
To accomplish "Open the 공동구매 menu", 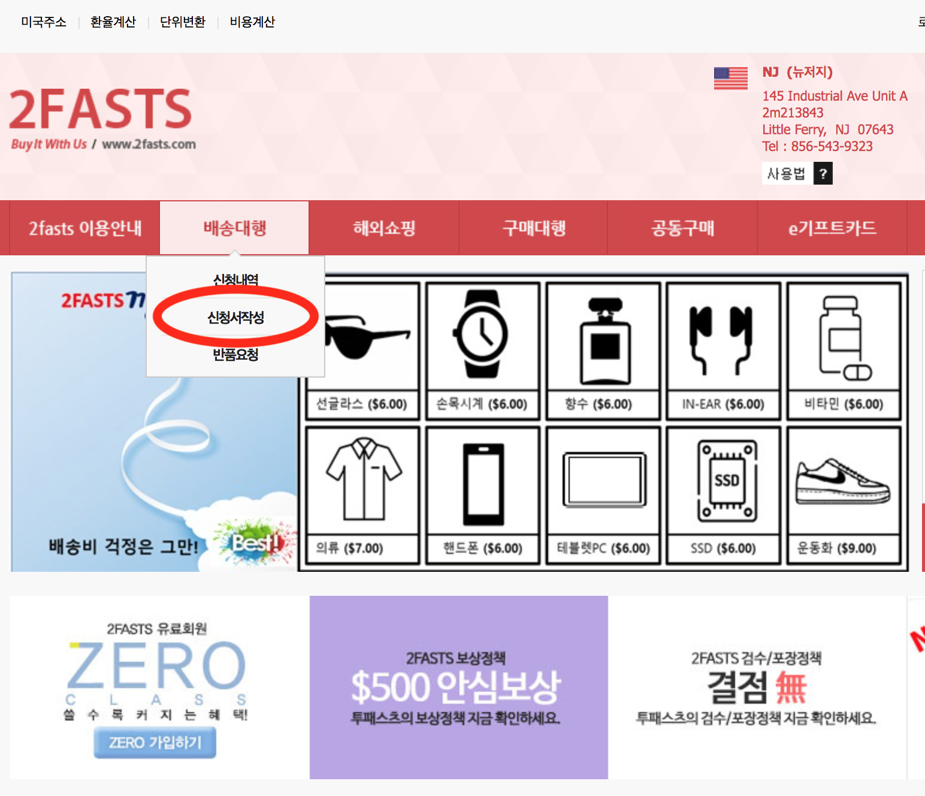I will point(683,228).
